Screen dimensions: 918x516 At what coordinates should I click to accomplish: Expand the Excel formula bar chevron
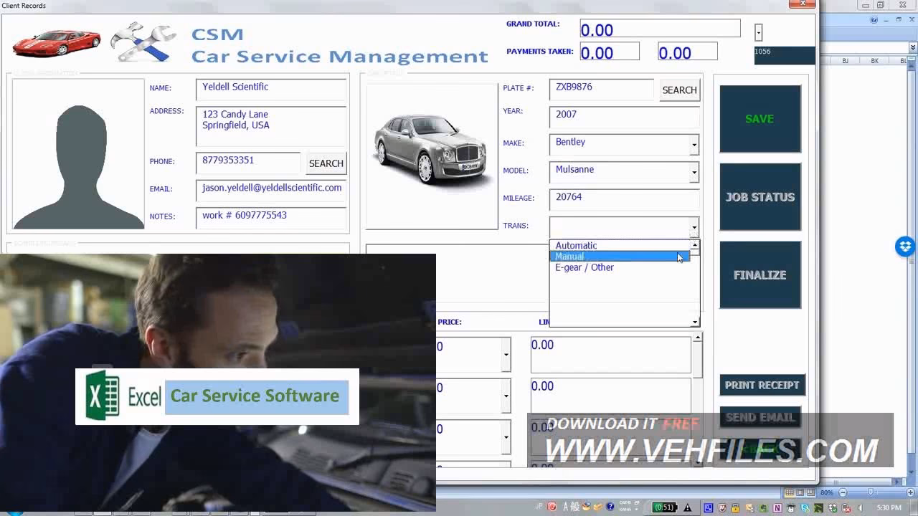(x=913, y=47)
